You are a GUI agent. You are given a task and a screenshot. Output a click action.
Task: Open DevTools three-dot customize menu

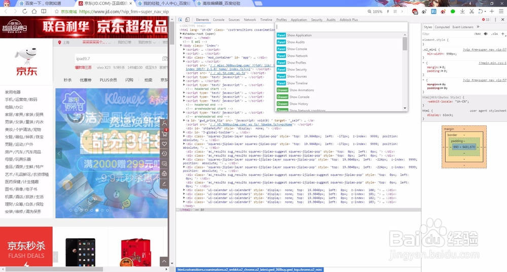click(495, 20)
